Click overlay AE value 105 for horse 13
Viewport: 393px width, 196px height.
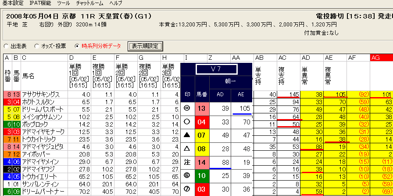point(244,108)
